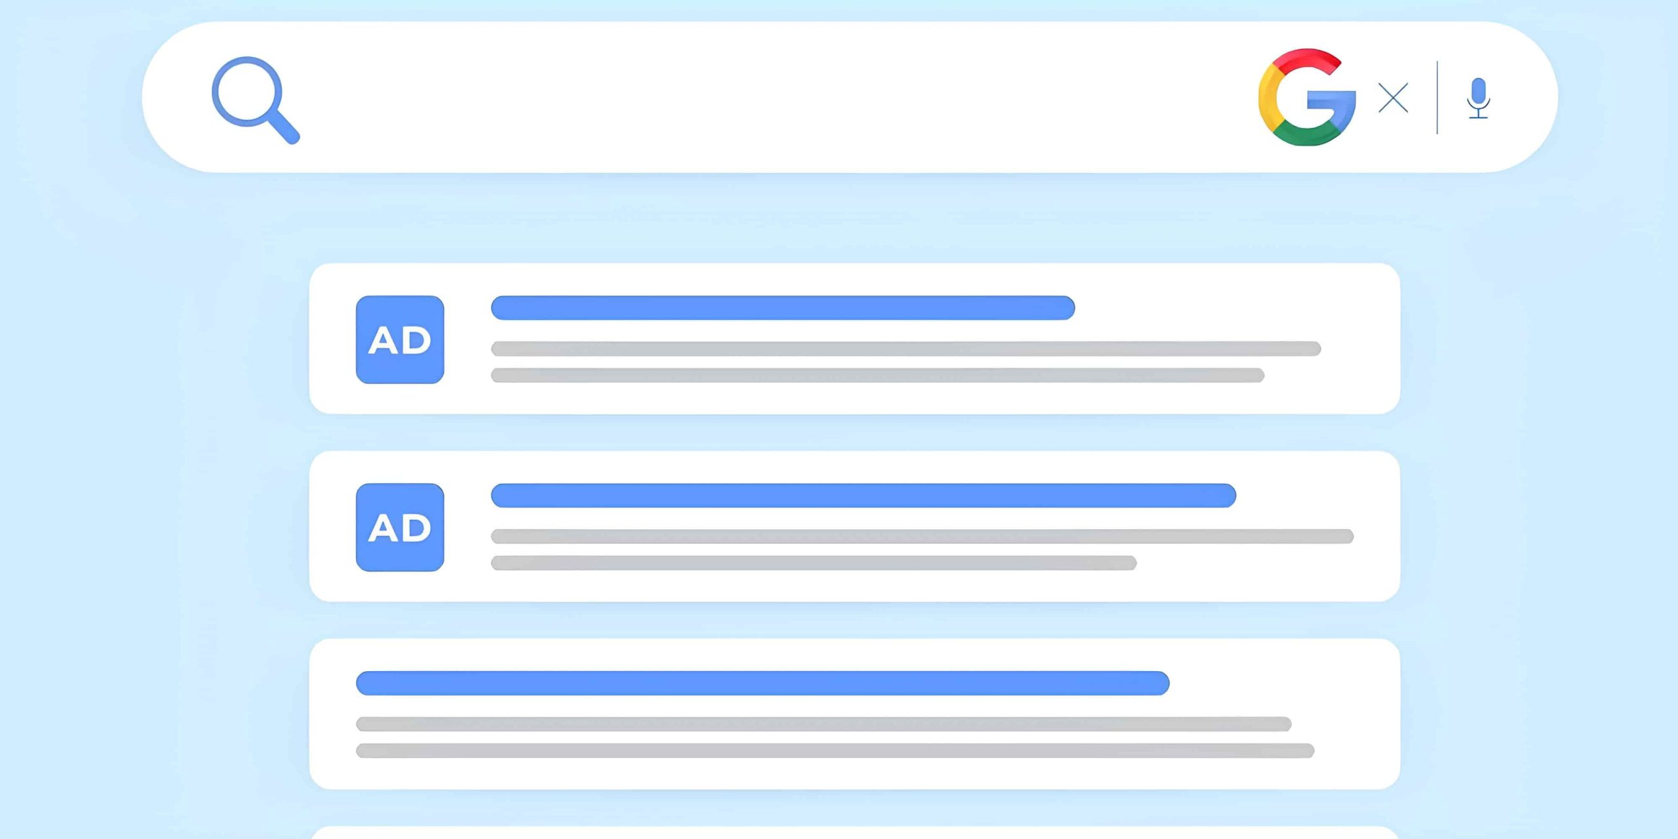Click the Google G logo
This screenshot has width=1678, height=839.
[1307, 97]
